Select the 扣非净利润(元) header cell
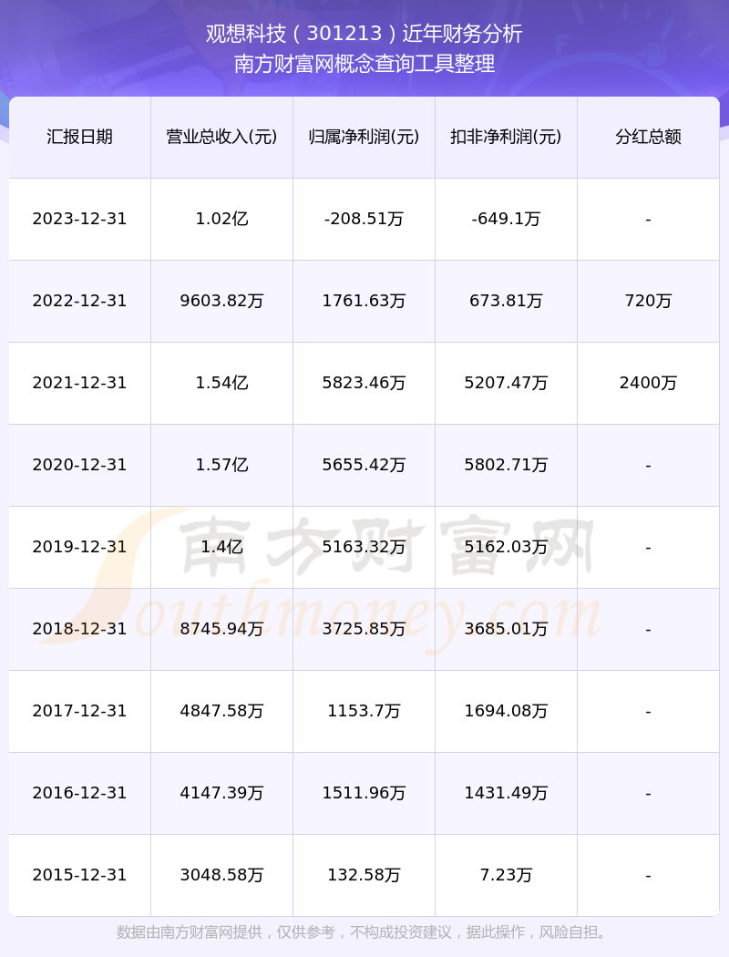Screen dimensions: 729x957 [x=507, y=137]
